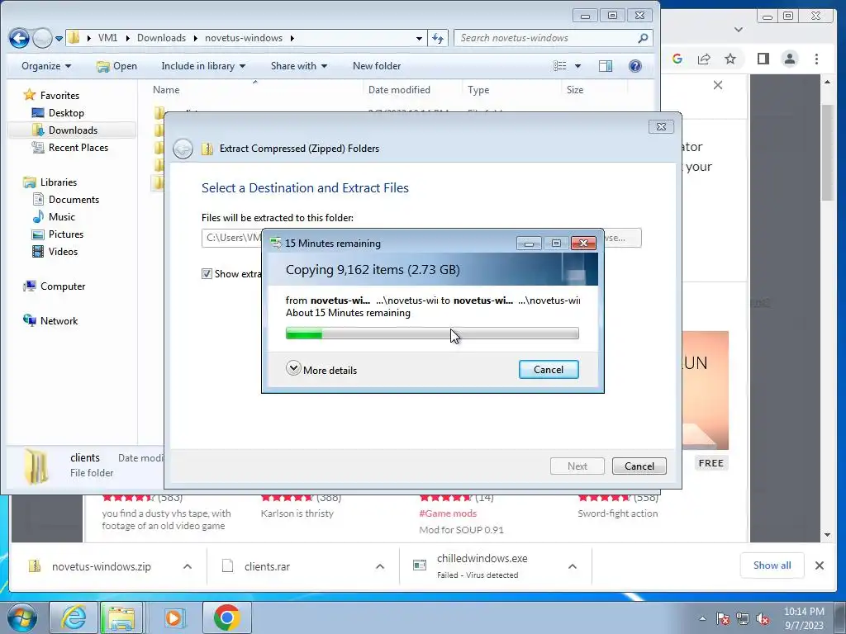
Task: Click the disabled Next button in wizard
Action: (x=577, y=466)
